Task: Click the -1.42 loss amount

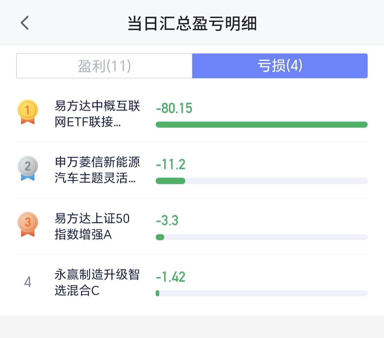Action: tap(171, 277)
